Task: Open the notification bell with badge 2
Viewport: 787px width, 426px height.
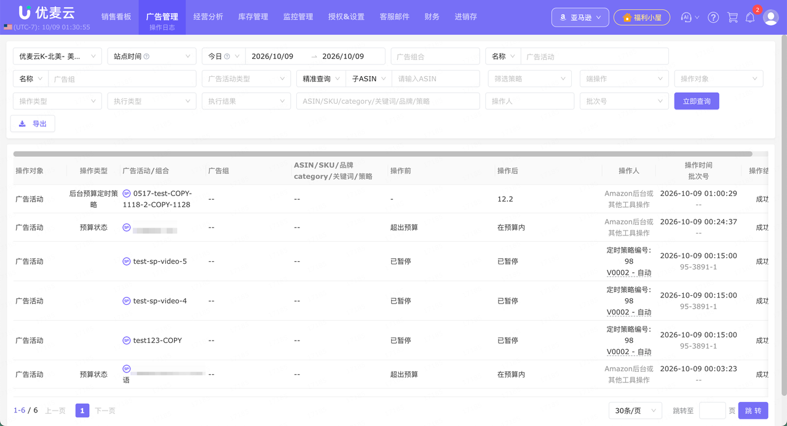Action: pos(750,17)
